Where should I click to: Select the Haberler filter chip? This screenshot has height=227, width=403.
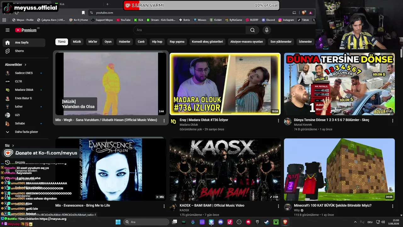pyautogui.click(x=125, y=42)
